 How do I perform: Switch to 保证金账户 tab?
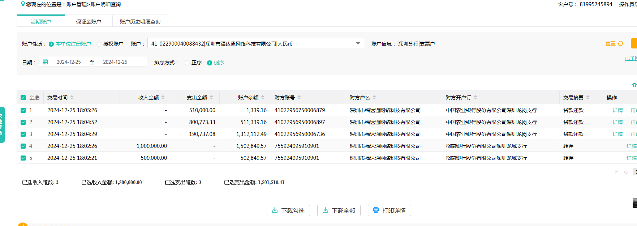pyautogui.click(x=89, y=22)
